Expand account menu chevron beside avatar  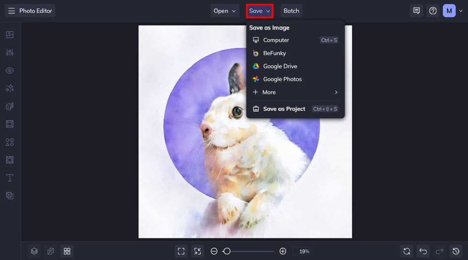(x=461, y=11)
